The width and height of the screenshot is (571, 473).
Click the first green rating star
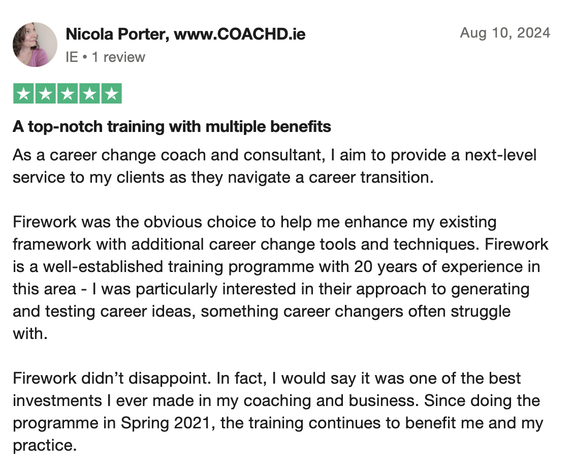(x=22, y=93)
